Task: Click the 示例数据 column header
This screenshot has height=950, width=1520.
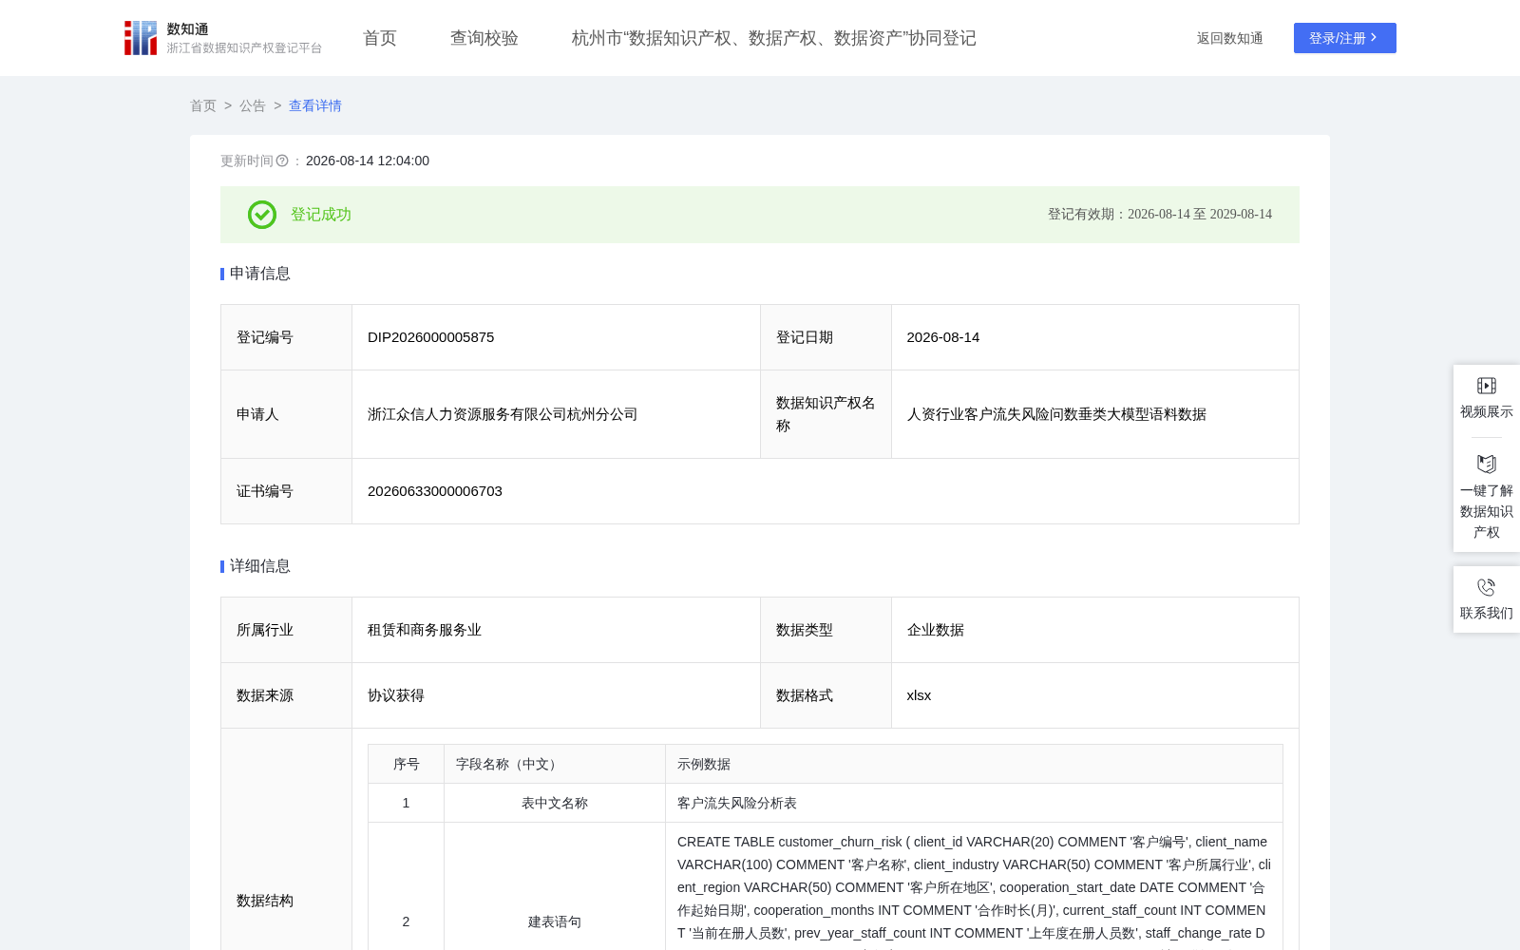Action: point(974,764)
